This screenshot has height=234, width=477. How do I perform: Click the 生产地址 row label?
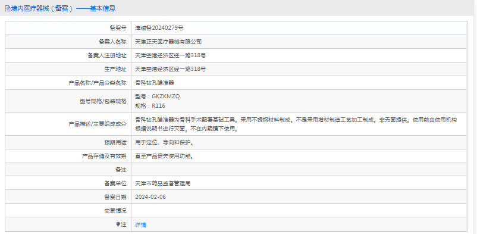115,69
